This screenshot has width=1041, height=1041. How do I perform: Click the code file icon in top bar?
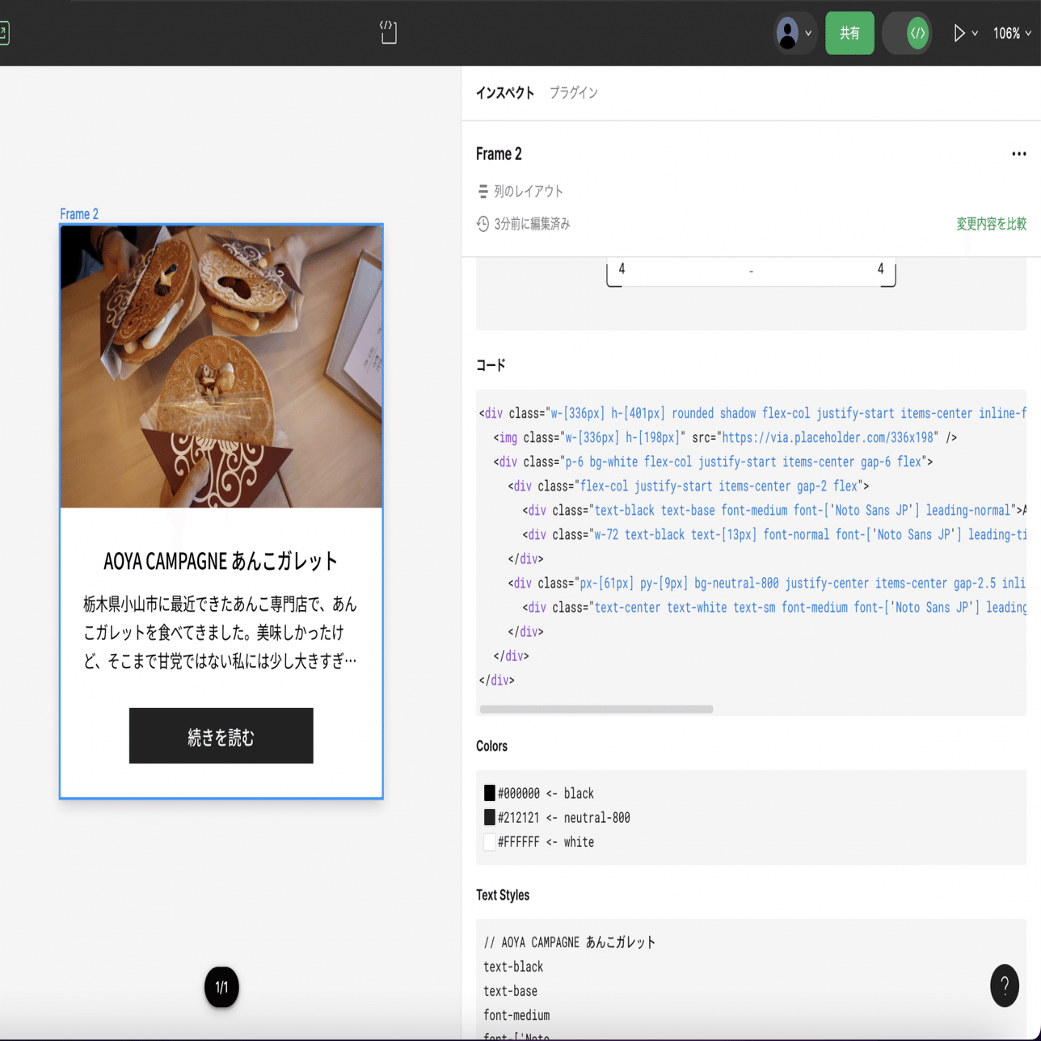coord(388,32)
